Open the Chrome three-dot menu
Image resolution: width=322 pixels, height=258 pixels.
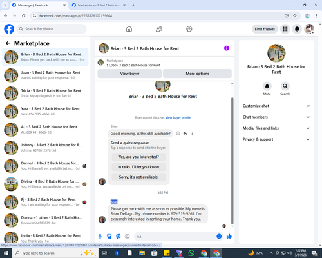[316, 16]
